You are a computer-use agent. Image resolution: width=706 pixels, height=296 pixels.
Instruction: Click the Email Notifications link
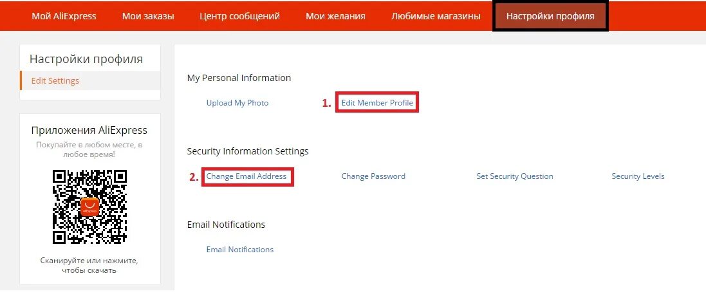240,249
